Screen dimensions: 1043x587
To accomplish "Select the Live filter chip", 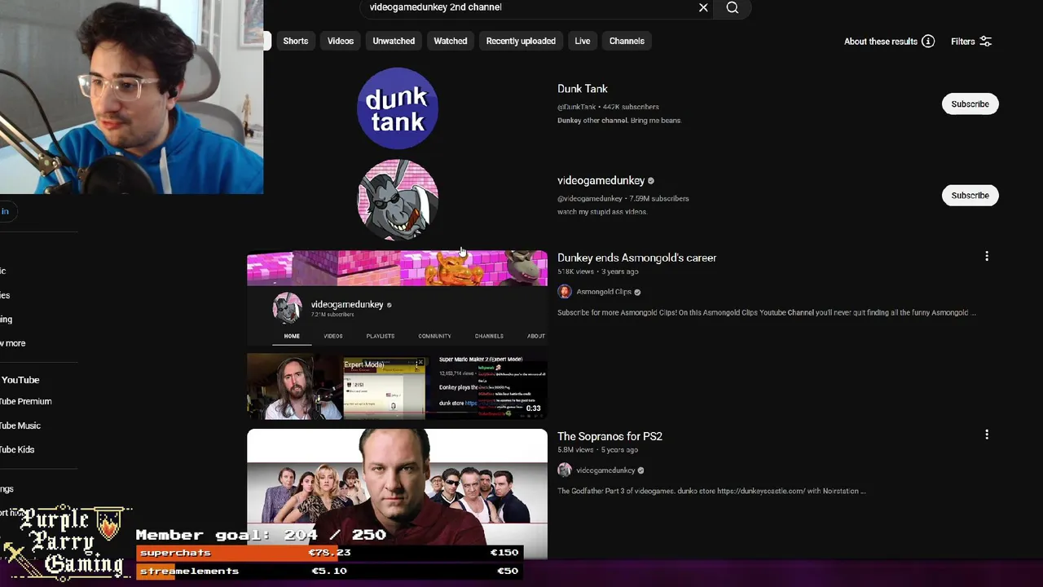I will tap(583, 41).
